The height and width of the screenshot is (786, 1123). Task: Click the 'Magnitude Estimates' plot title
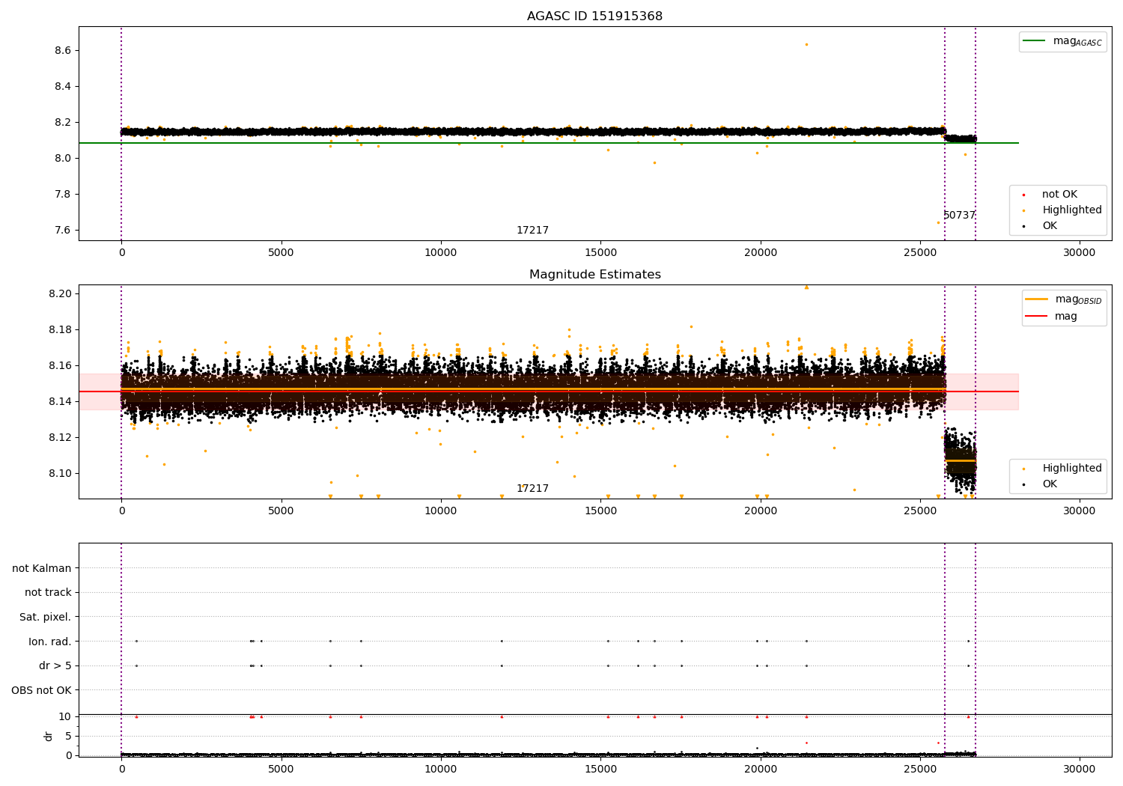(x=594, y=275)
